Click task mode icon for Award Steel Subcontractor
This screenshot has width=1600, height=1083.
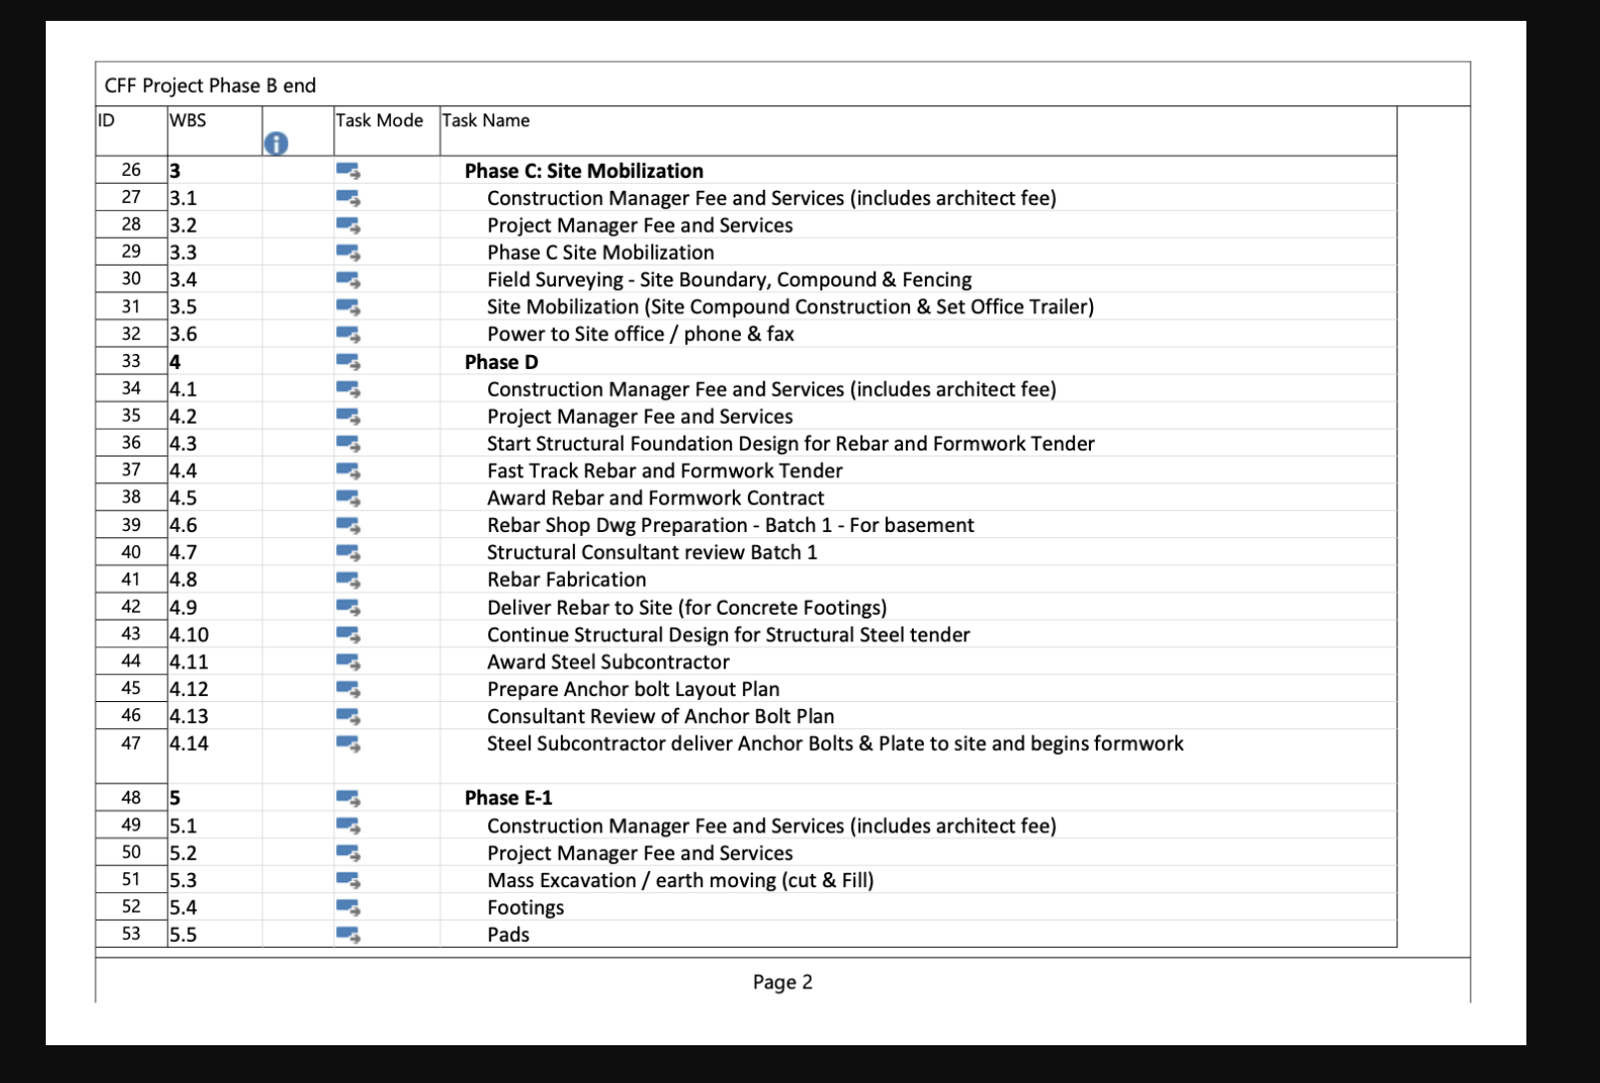click(347, 661)
